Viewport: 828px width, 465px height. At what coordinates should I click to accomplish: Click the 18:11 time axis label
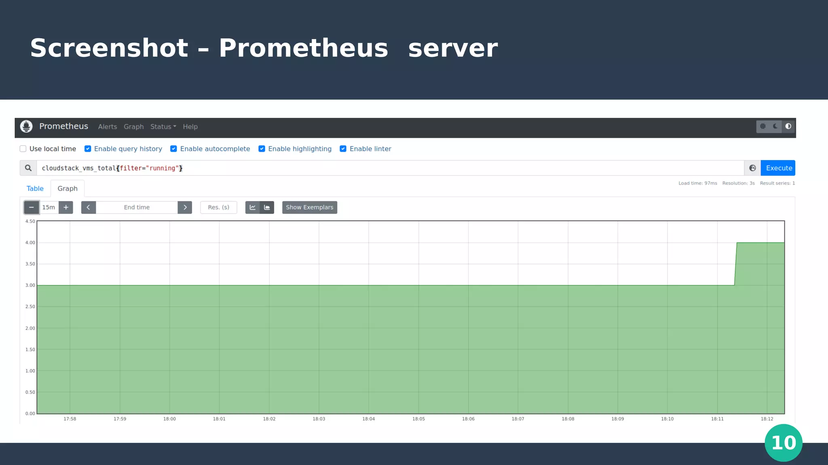pyautogui.click(x=717, y=419)
